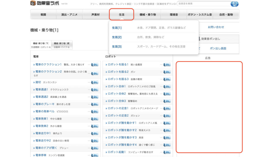Click the DL icon for 電車のクラクション1
The width and height of the screenshot is (279, 157).
(x=95, y=65)
